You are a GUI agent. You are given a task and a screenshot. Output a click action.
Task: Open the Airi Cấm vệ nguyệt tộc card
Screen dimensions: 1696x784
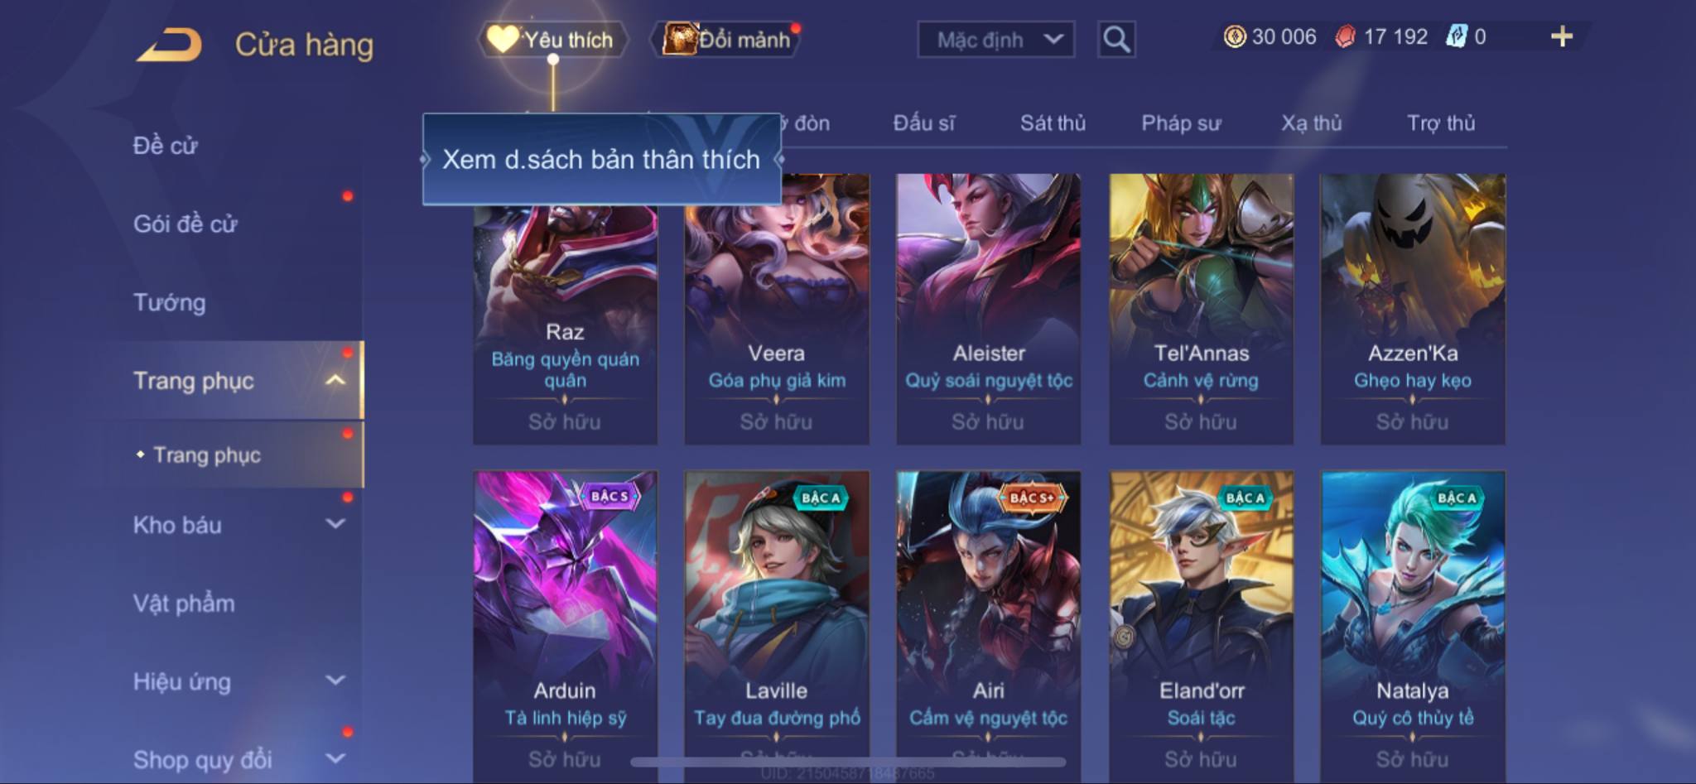click(x=988, y=626)
